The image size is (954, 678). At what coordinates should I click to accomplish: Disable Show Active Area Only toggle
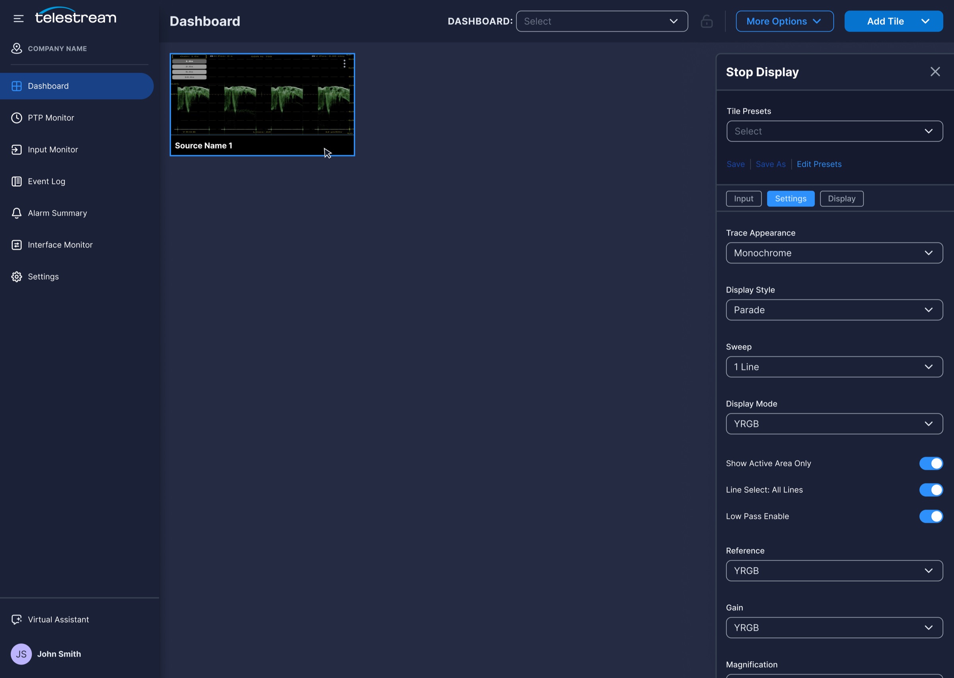(931, 463)
